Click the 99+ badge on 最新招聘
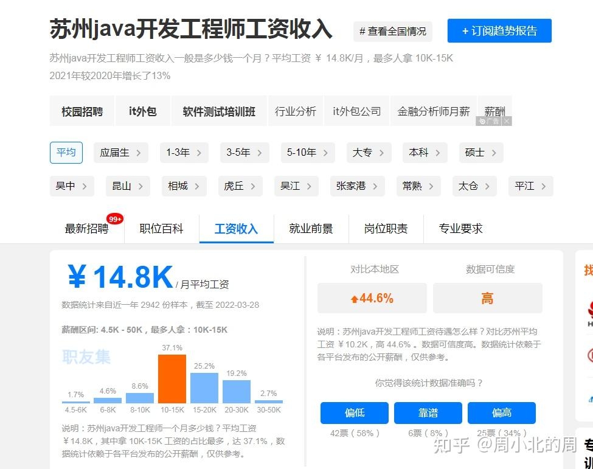Screen dimensions: 593x469 coord(114,218)
